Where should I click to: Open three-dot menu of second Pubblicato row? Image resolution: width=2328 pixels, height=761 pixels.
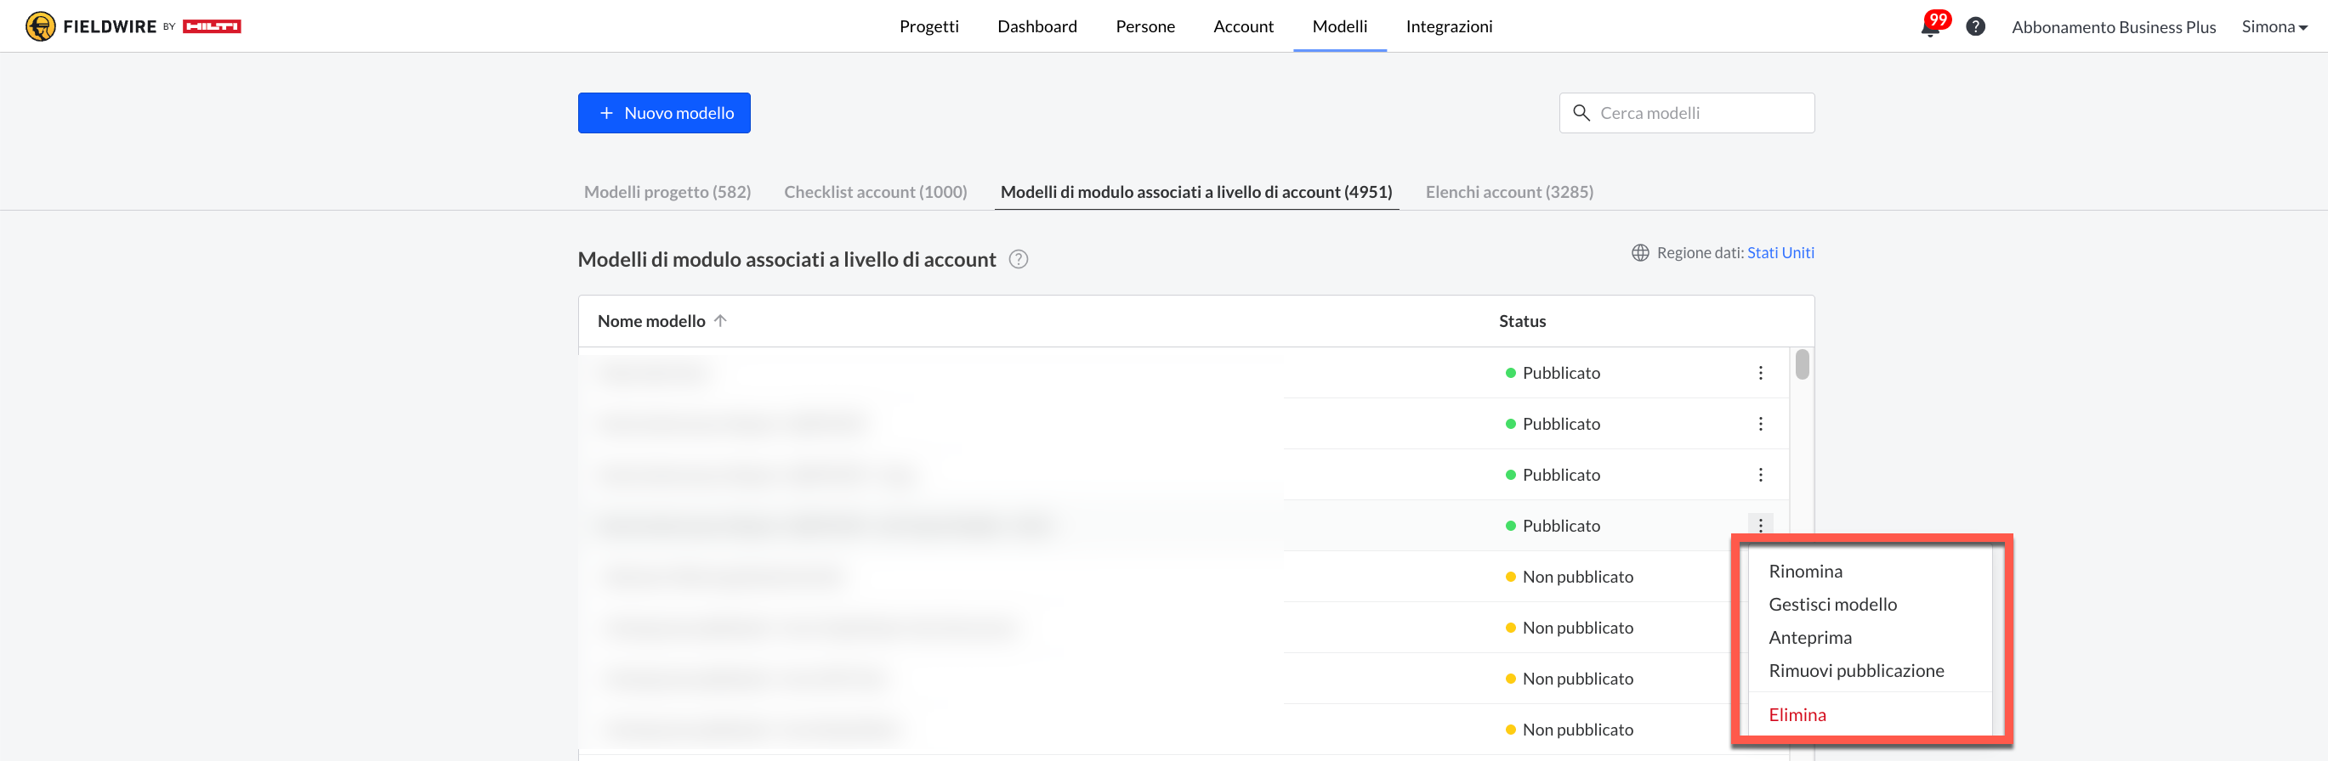[x=1759, y=425]
